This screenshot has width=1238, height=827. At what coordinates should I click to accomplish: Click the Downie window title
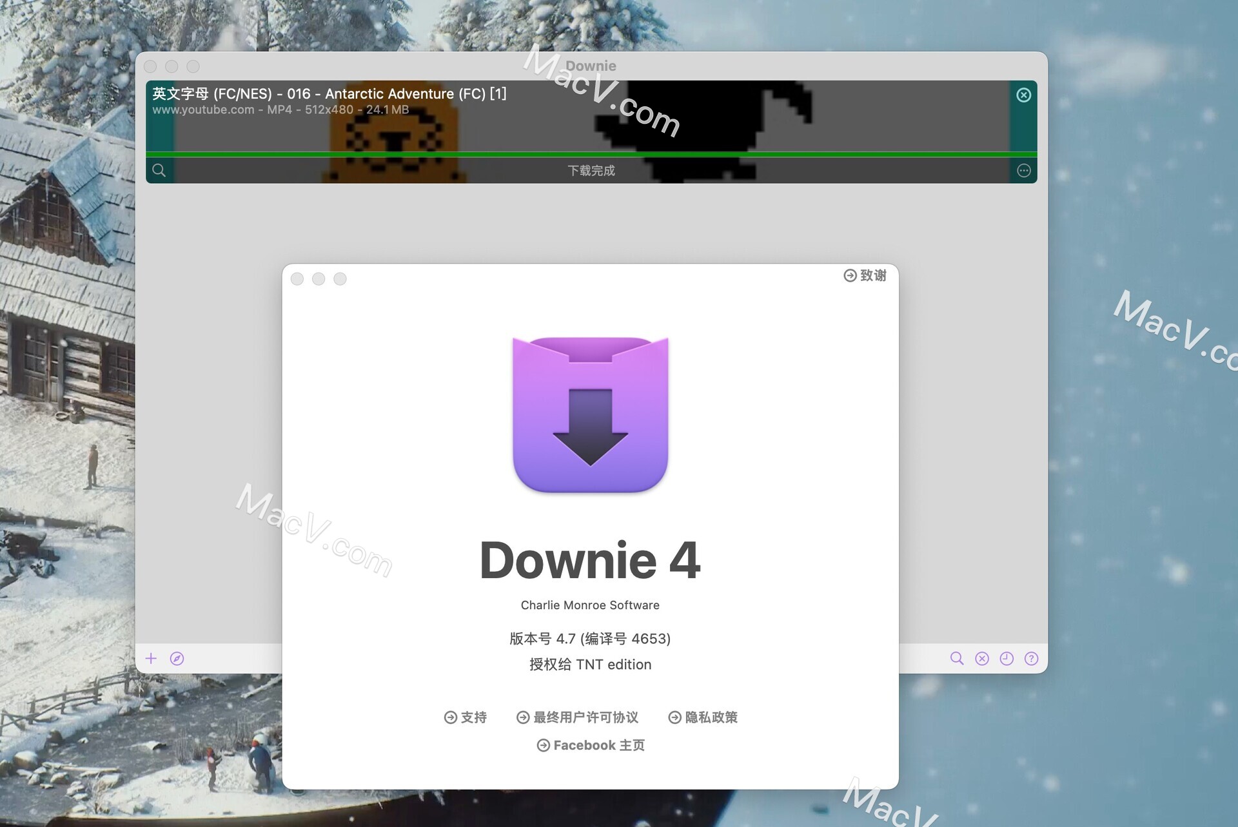point(591,66)
